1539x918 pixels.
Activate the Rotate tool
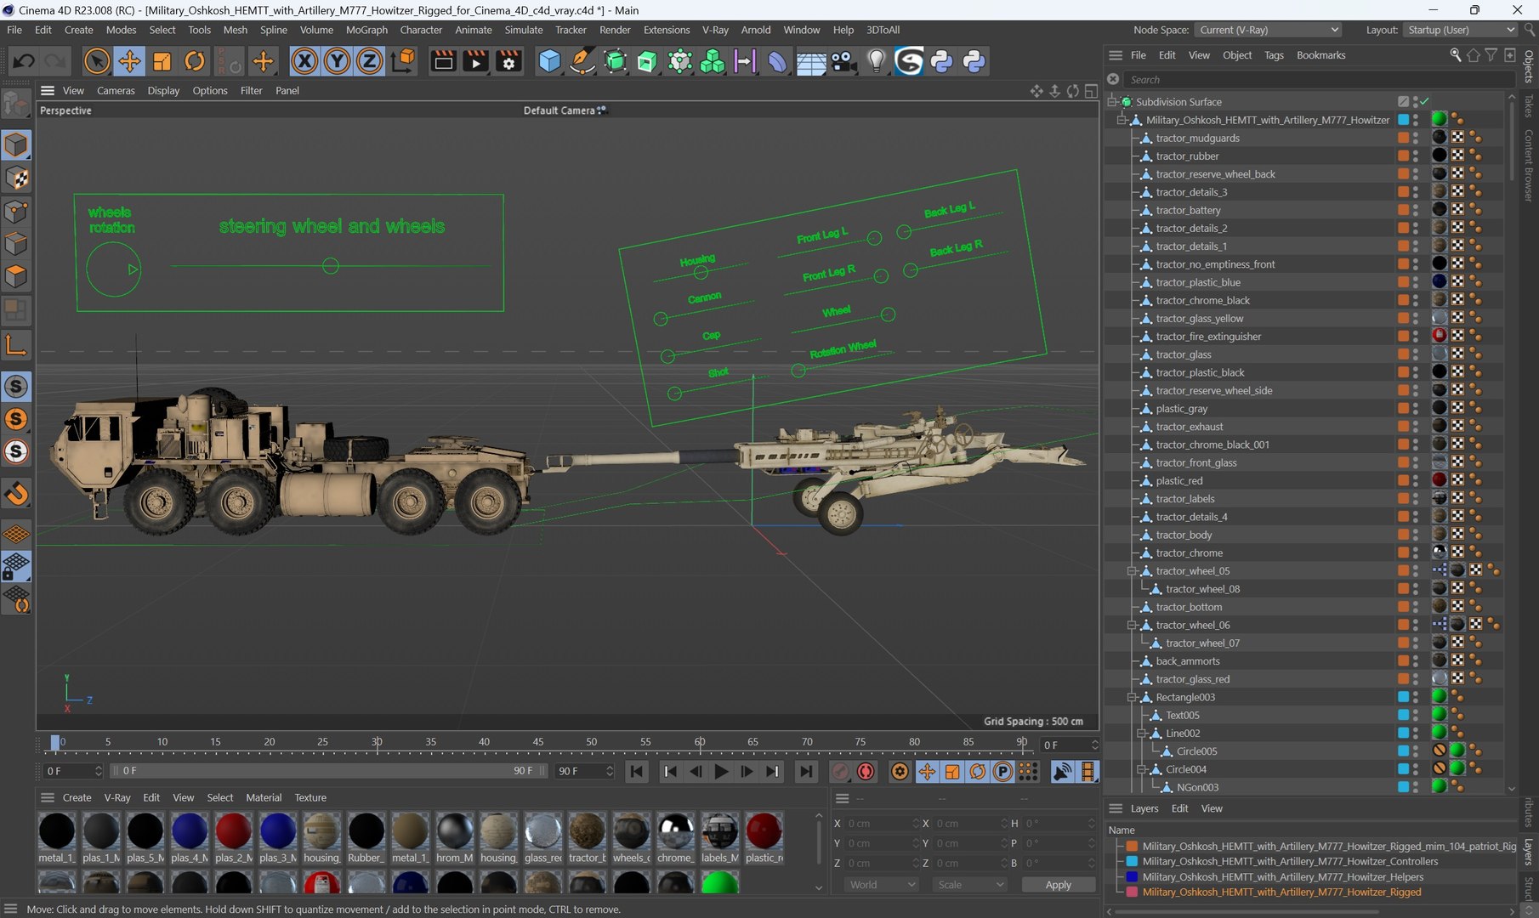[x=195, y=61]
